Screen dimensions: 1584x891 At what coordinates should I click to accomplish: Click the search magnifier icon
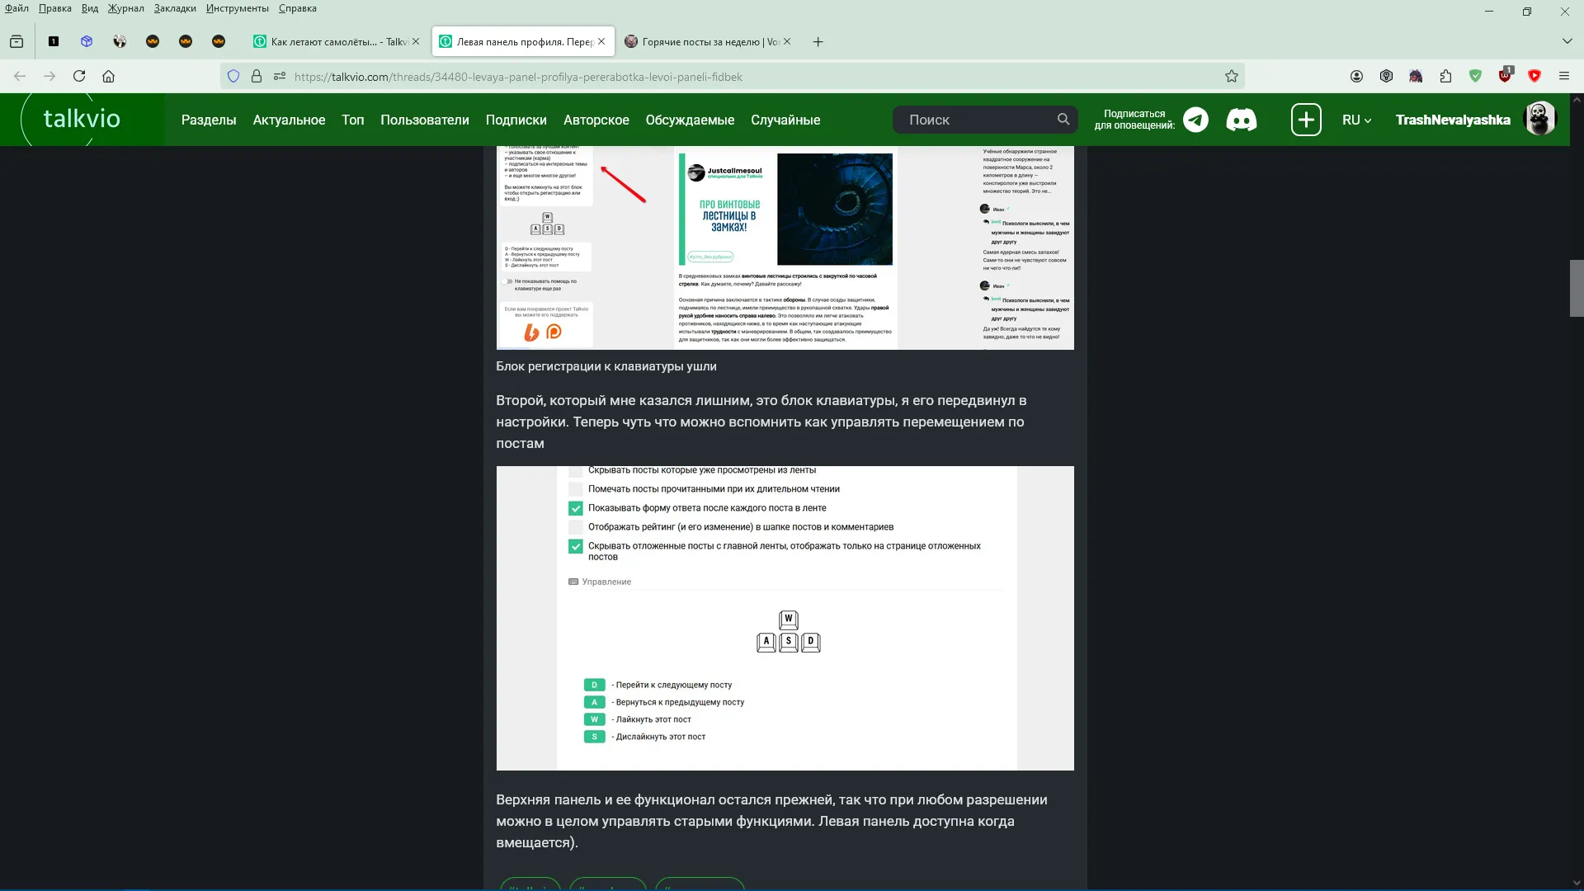[1063, 120]
